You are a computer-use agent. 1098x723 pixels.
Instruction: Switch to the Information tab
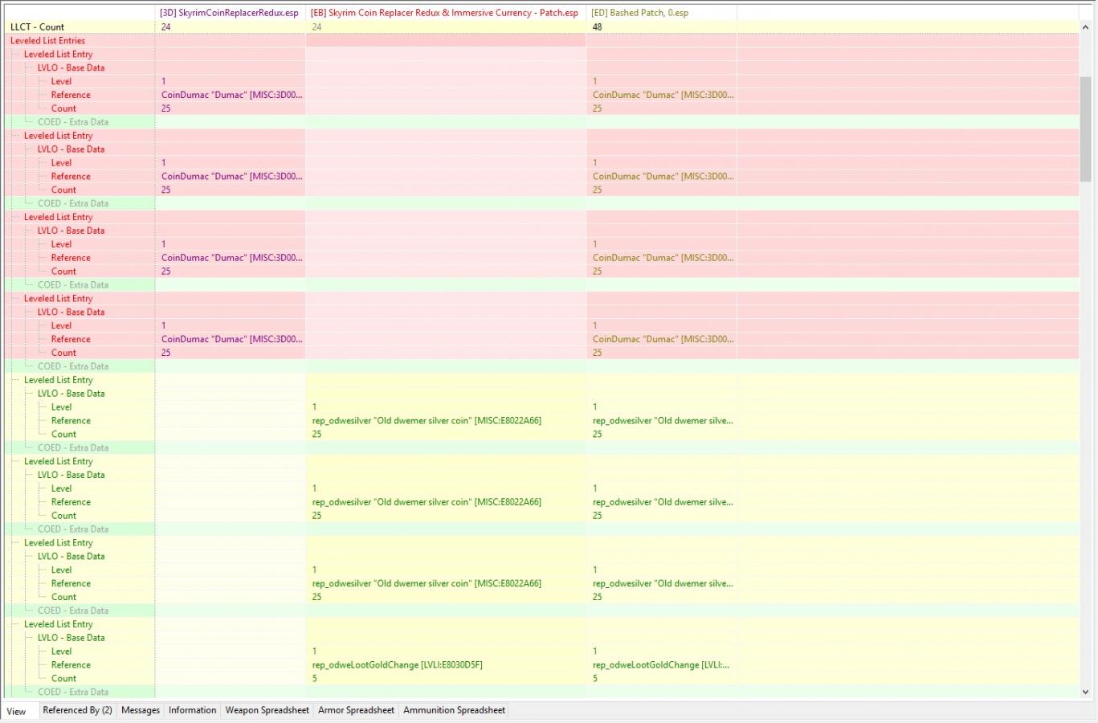(x=191, y=710)
